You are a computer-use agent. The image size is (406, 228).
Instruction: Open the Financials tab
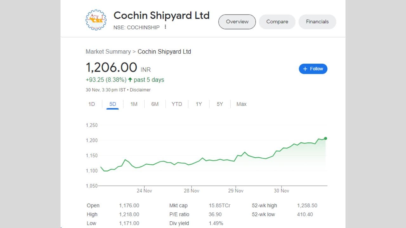click(317, 22)
